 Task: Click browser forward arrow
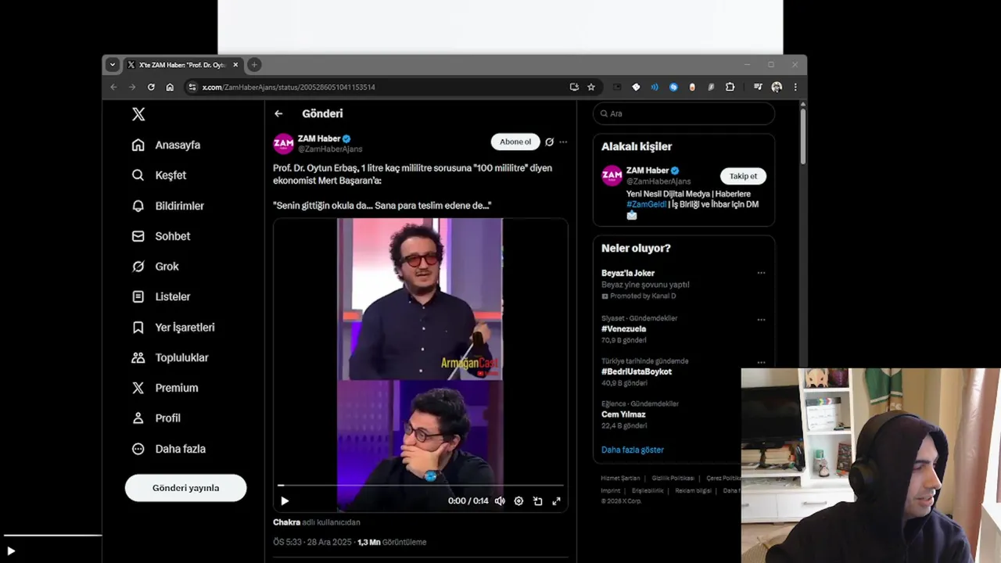(132, 87)
